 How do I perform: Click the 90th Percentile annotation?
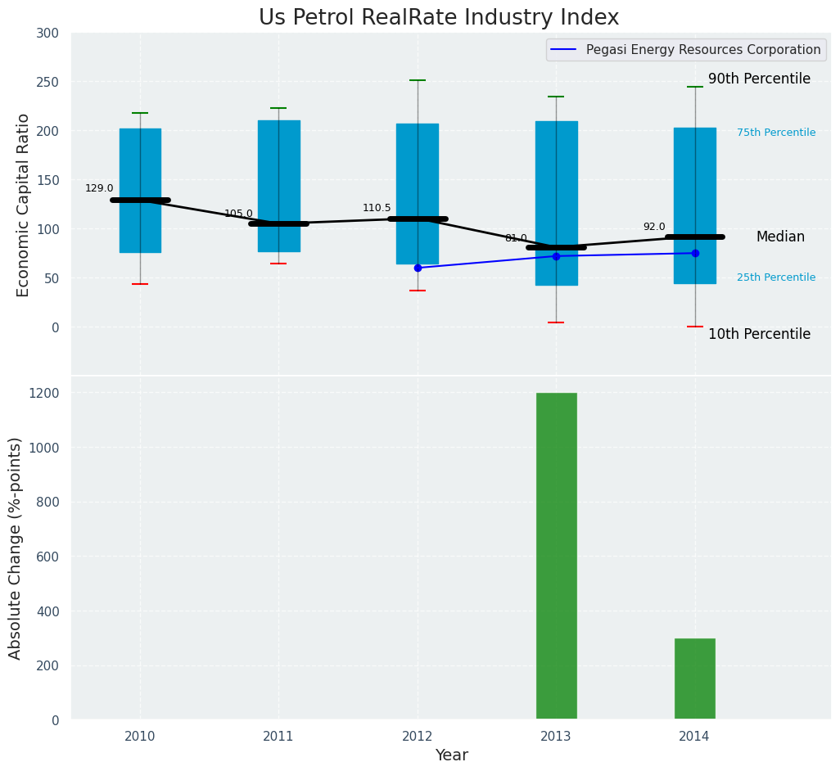click(759, 79)
